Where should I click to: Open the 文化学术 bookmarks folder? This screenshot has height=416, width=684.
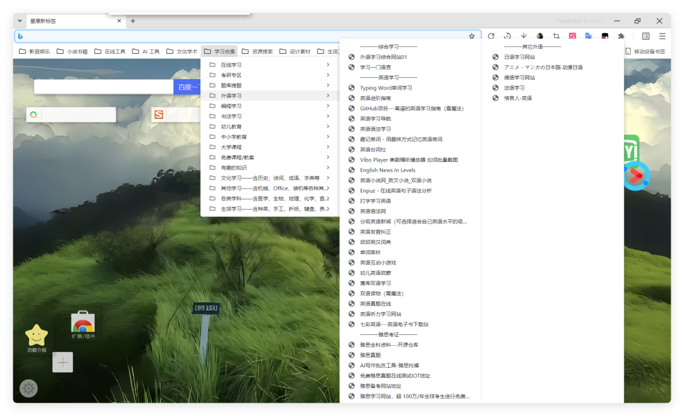tap(182, 51)
